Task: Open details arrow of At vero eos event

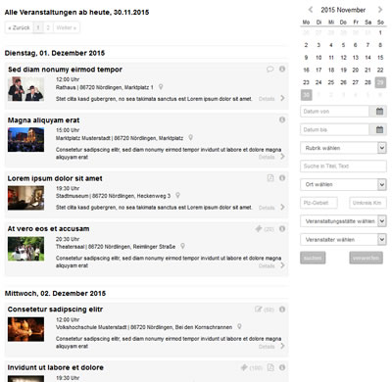Action: pyautogui.click(x=282, y=265)
